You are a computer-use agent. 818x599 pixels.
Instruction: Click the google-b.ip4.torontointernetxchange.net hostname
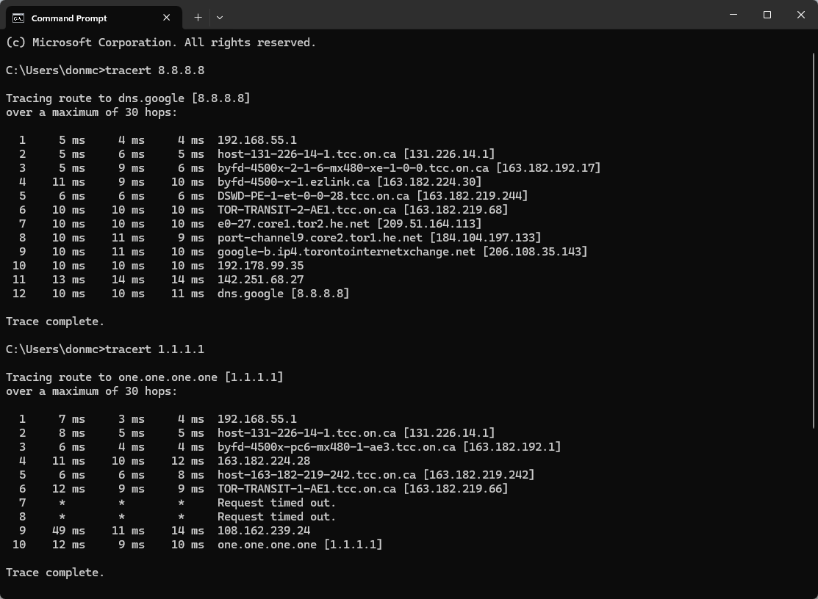(x=347, y=252)
